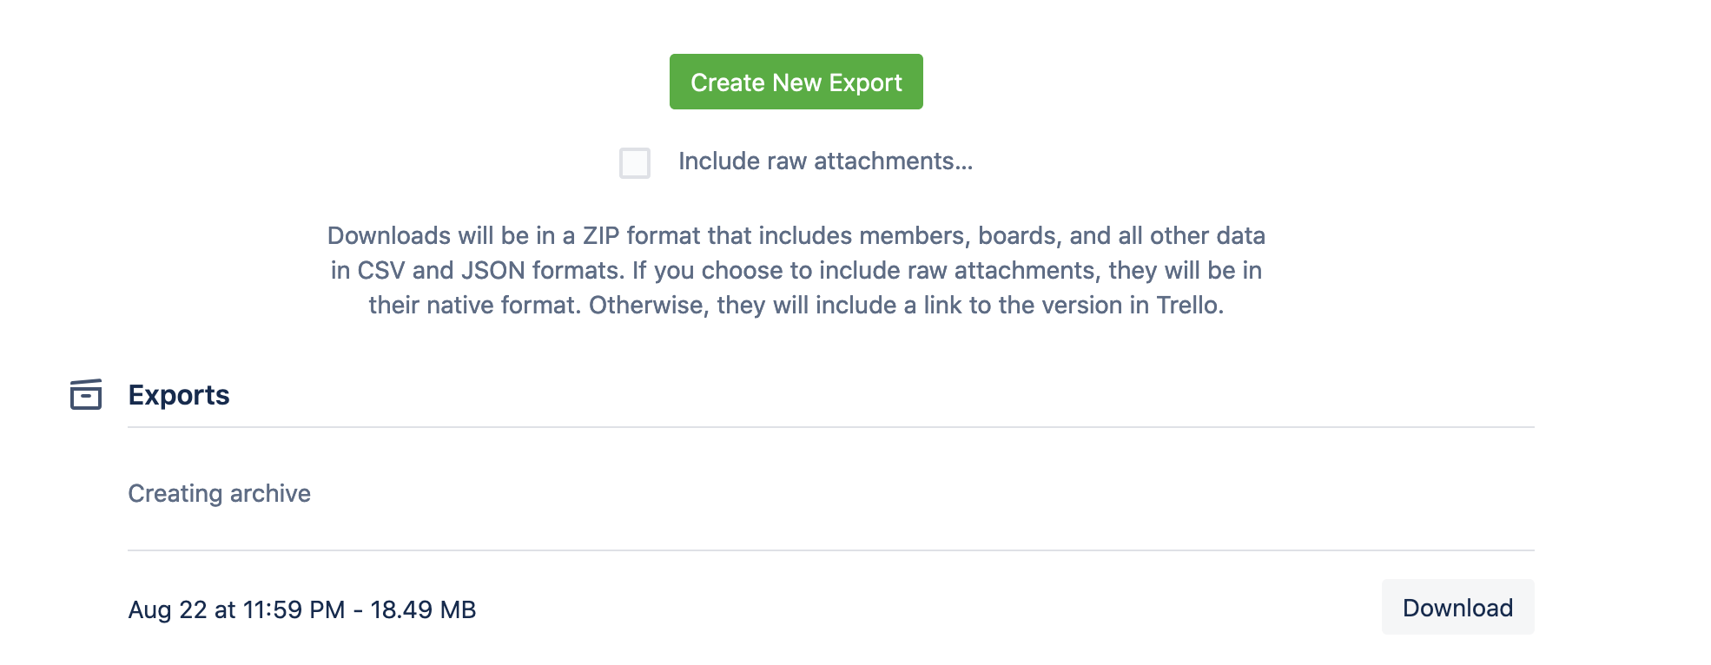1711x665 pixels.
Task: Select the Aug 22 at 11:59 PM entry
Action: pyautogui.click(x=236, y=609)
